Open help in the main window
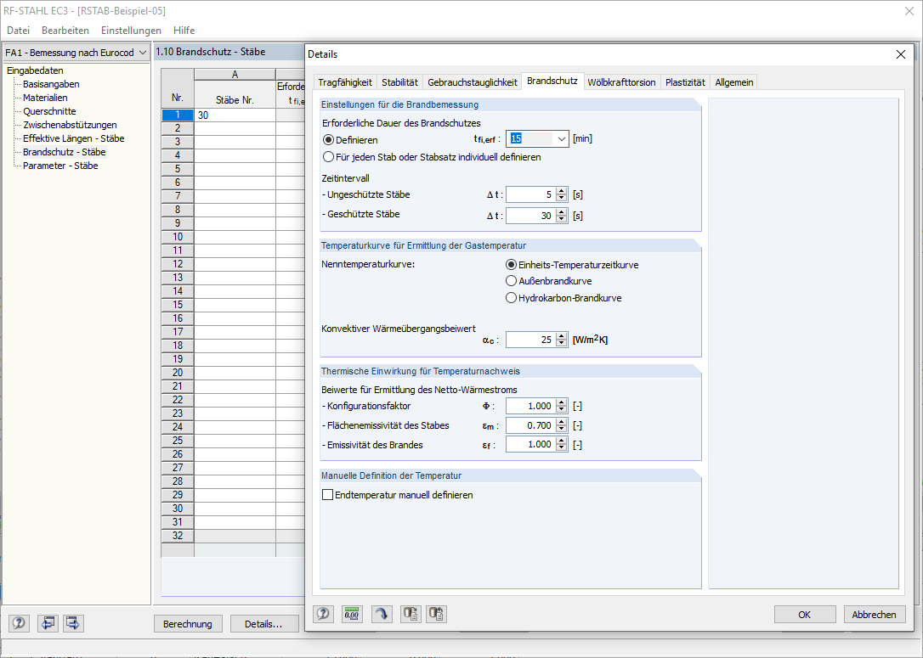Viewport: 923px width, 658px height. click(x=19, y=623)
